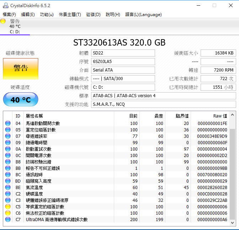Click the interface field Serial ATA
The height and width of the screenshot is (230, 239).
coord(123,70)
